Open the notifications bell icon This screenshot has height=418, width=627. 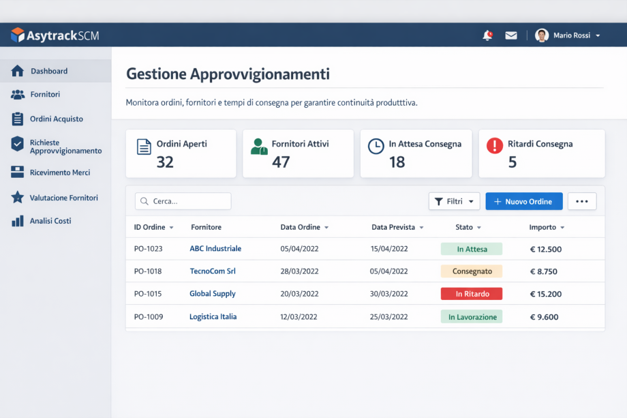[487, 35]
